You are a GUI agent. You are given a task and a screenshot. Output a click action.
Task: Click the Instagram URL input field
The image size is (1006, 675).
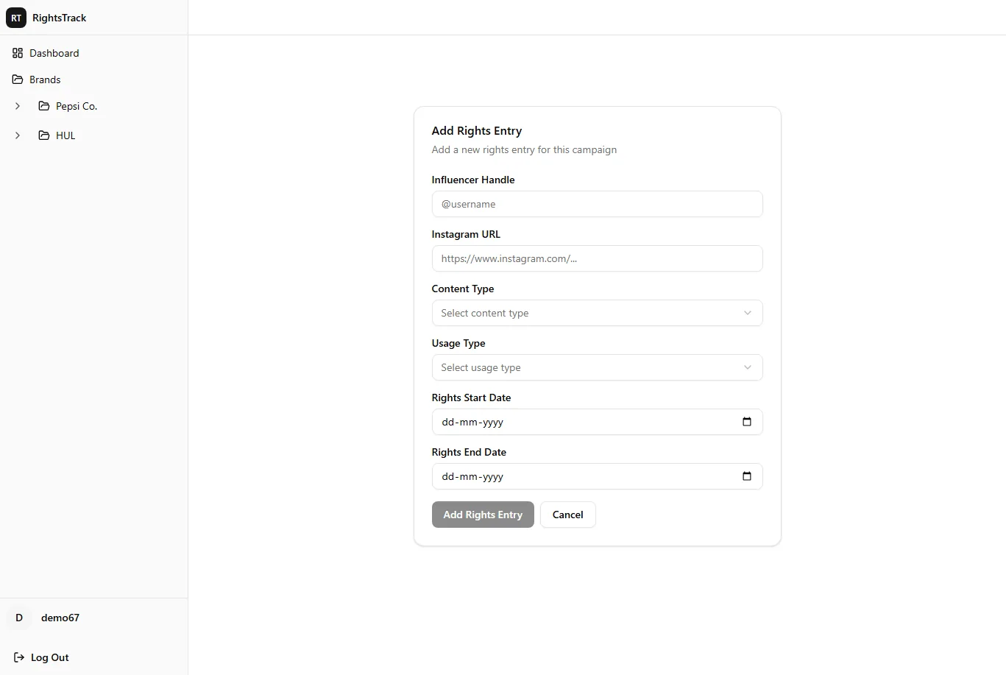click(597, 258)
